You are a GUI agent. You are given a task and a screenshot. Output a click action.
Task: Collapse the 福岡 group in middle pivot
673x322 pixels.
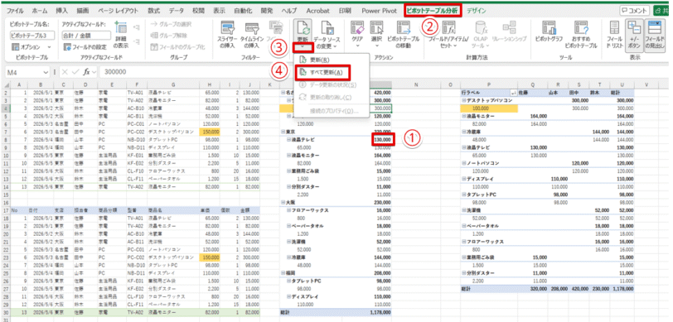282,273
